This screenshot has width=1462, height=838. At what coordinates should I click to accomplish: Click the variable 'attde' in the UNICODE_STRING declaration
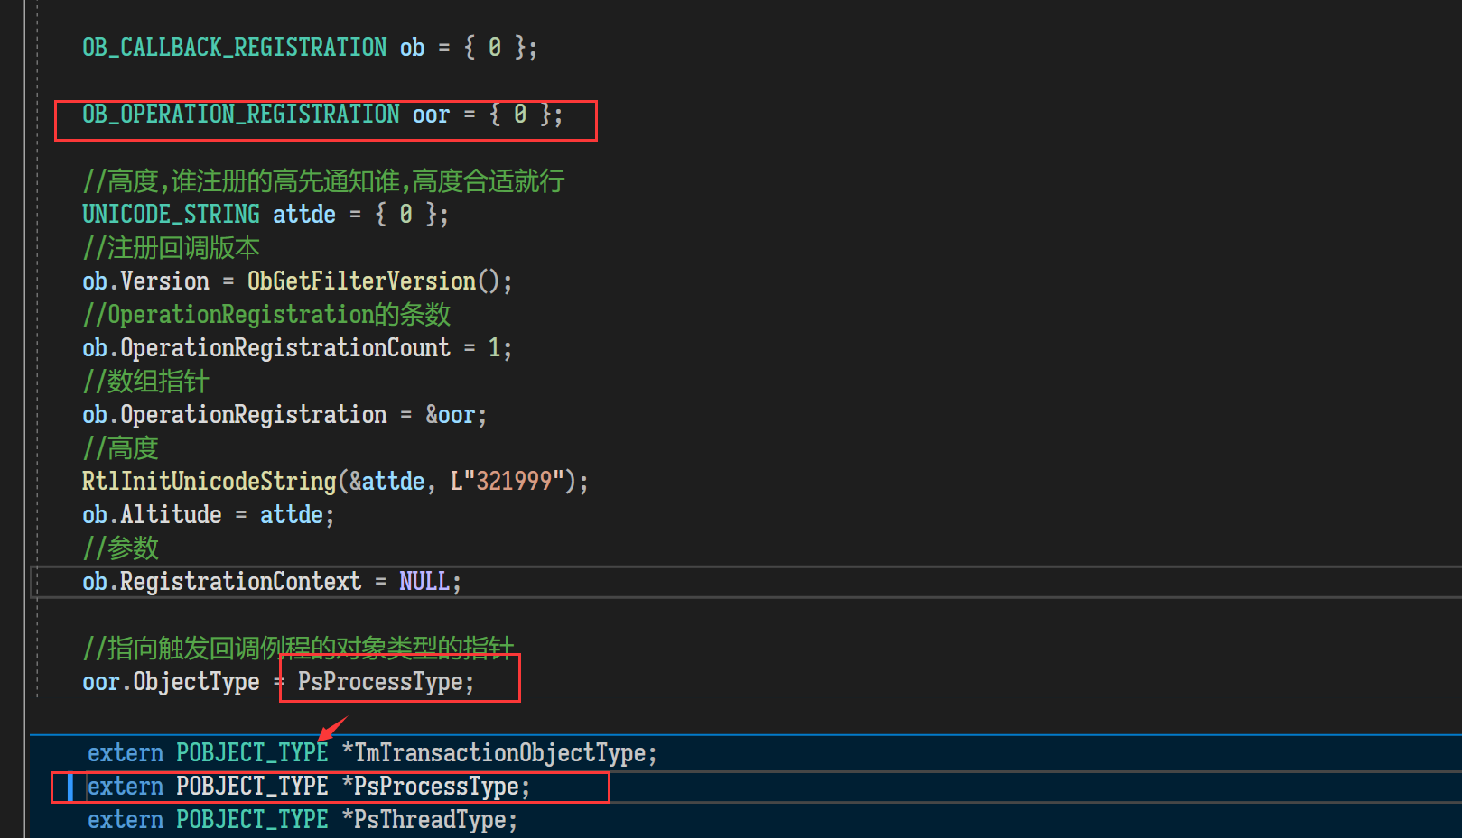[304, 214]
